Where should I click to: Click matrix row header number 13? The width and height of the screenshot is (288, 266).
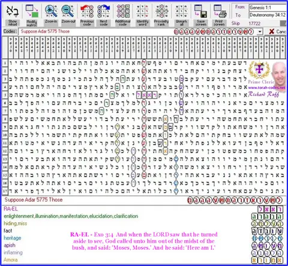click(x=5, y=159)
